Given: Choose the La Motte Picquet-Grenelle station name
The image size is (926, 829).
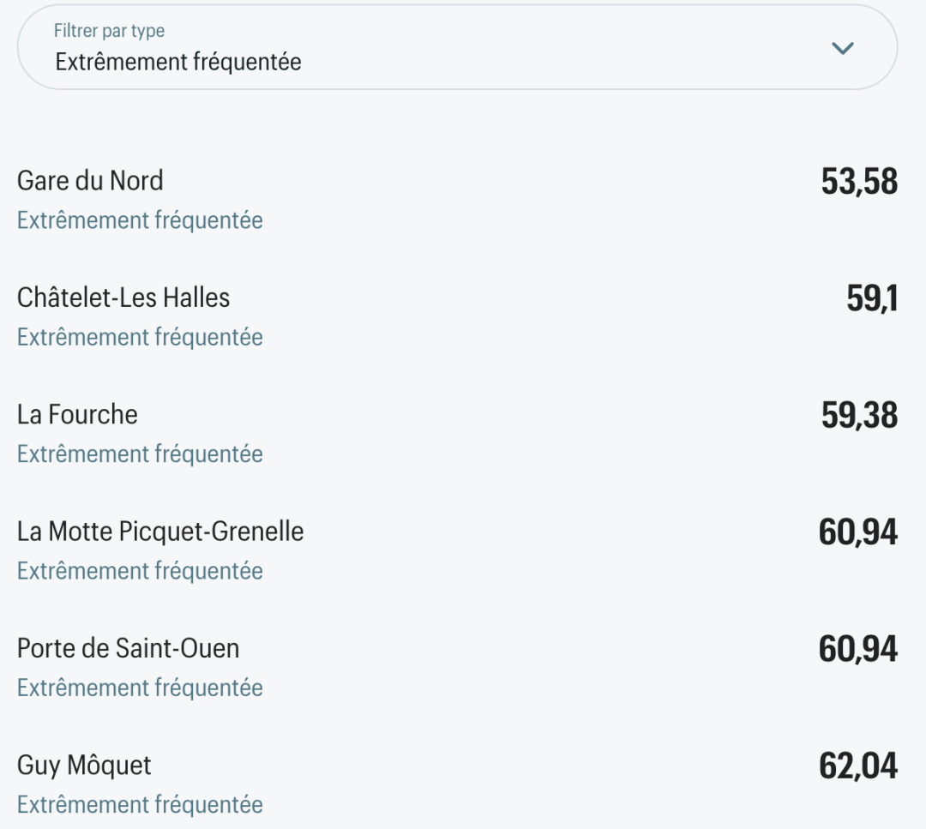Looking at the screenshot, I should pyautogui.click(x=160, y=532).
